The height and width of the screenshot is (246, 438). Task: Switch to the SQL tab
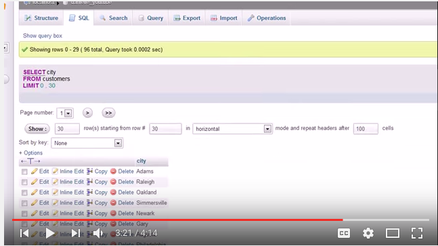pyautogui.click(x=79, y=18)
